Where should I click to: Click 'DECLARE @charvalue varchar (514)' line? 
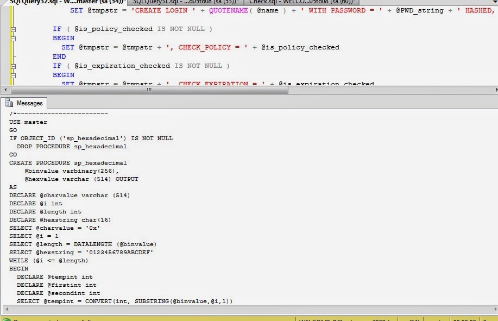click(x=70, y=196)
